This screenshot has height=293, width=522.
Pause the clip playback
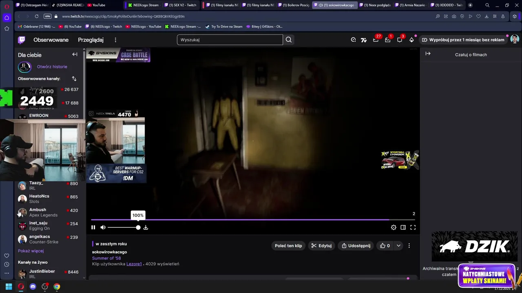click(x=93, y=227)
